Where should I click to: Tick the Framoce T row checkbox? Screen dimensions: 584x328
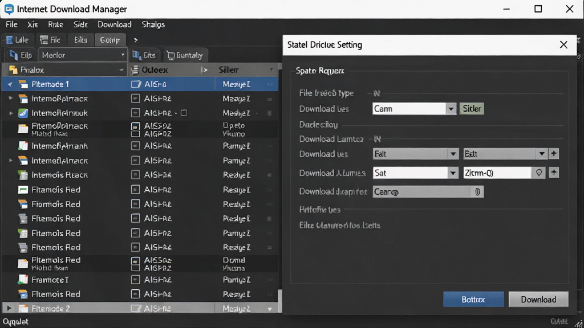click(136, 280)
